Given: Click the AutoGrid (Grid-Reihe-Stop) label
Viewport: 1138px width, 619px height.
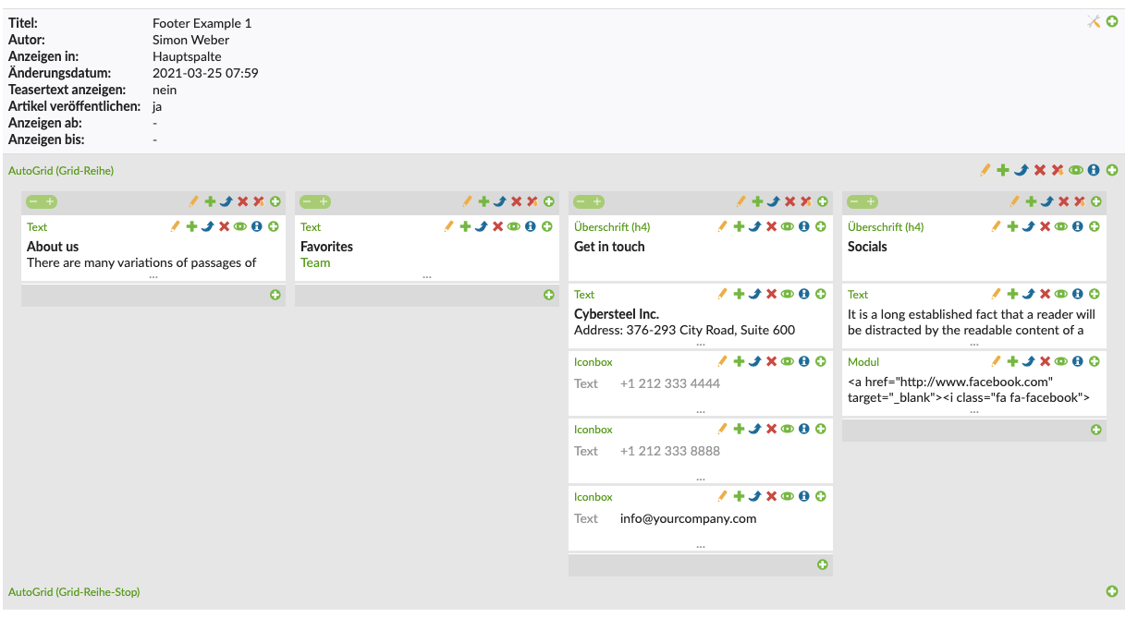Looking at the screenshot, I should tap(74, 591).
